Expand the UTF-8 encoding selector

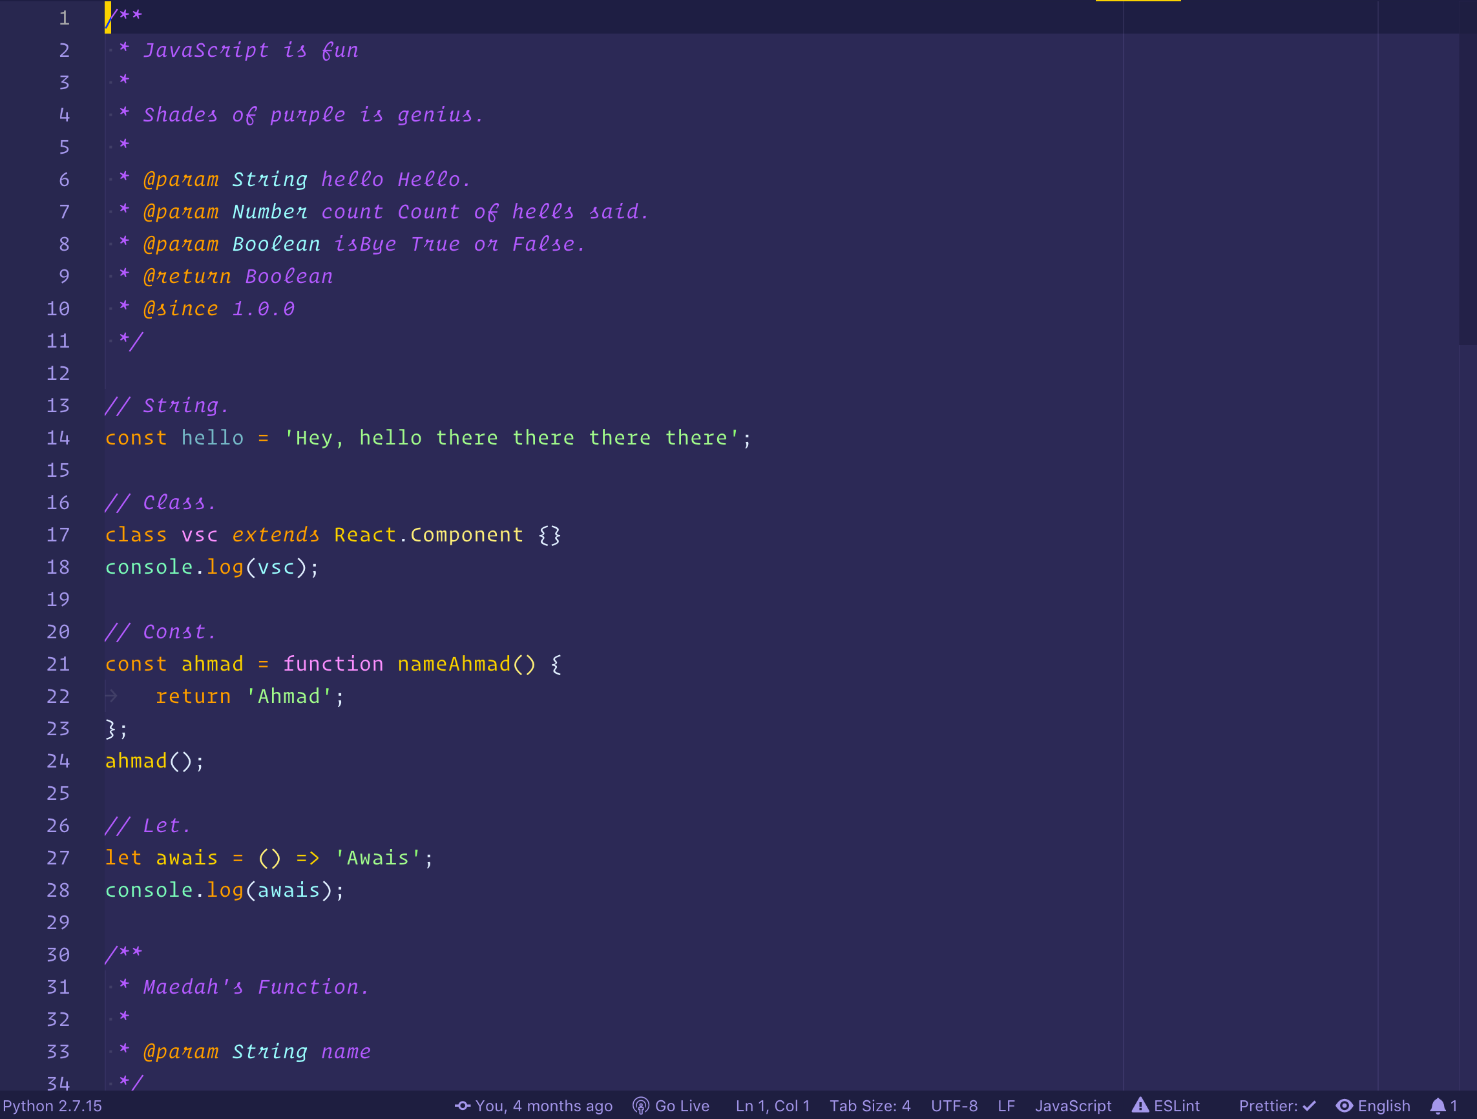point(954,1105)
